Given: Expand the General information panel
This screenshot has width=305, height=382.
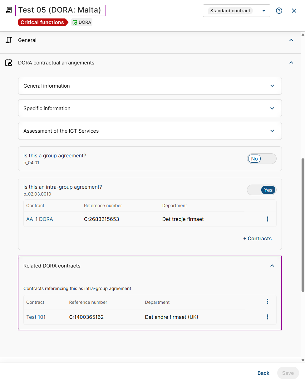Looking at the screenshot, I should (272, 86).
